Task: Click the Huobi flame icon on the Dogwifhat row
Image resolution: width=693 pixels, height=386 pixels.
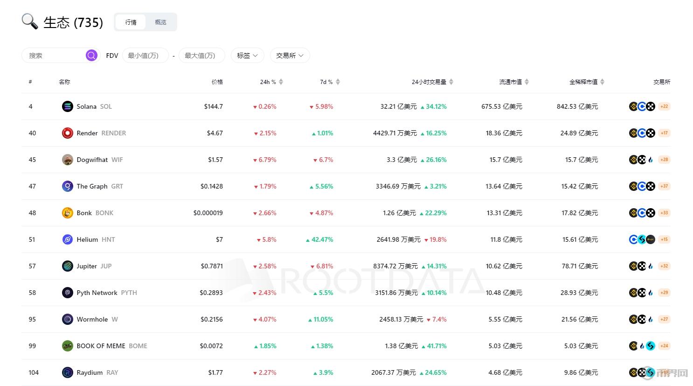Action: click(651, 159)
